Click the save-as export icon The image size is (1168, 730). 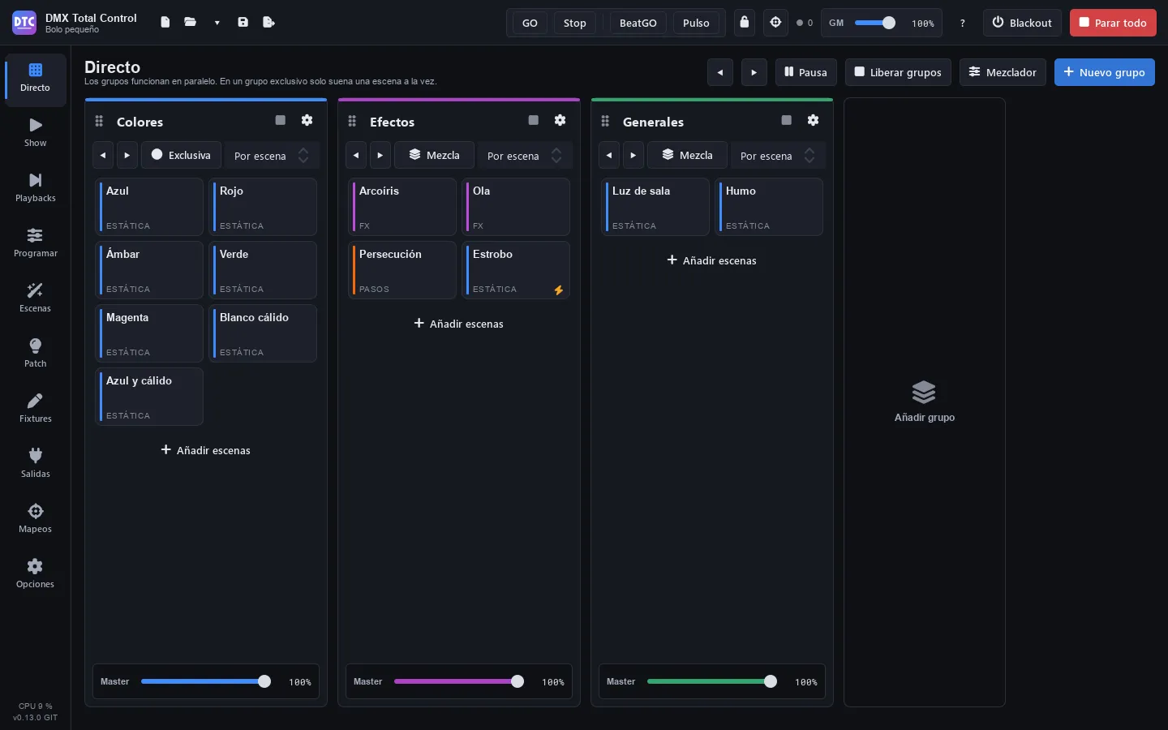269,23
